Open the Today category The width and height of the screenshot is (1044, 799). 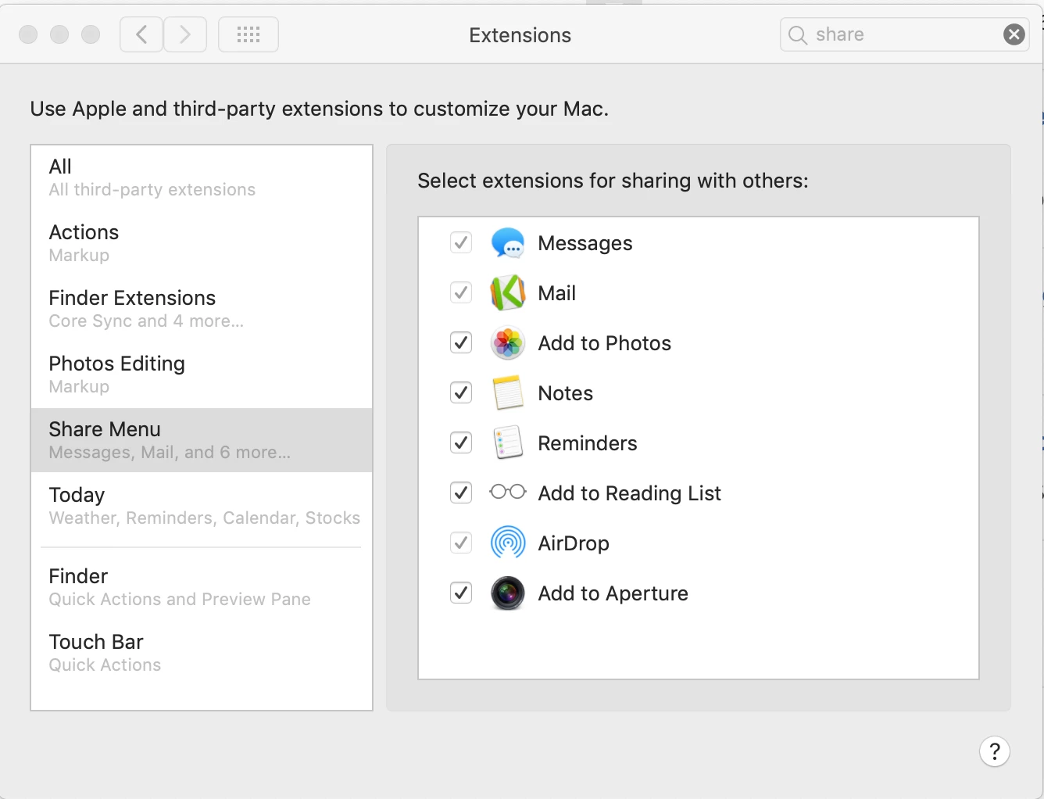(x=202, y=506)
